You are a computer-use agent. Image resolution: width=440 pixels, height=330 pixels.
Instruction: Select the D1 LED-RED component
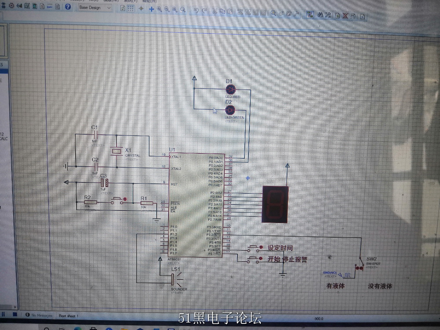[x=231, y=90]
